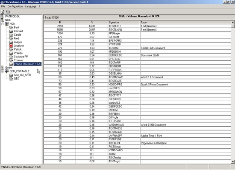The image size is (235, 170).
Task: Click the LWFNASPF signature cell
Action: pos(124,136)
